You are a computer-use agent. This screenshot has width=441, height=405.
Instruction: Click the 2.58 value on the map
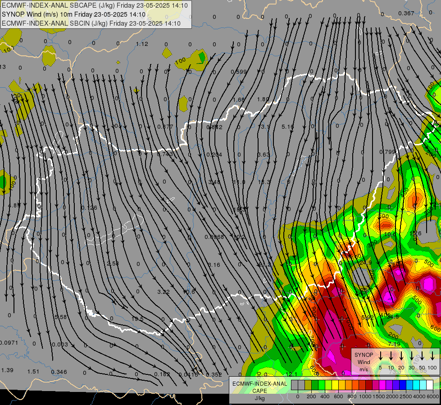[x=113, y=263]
